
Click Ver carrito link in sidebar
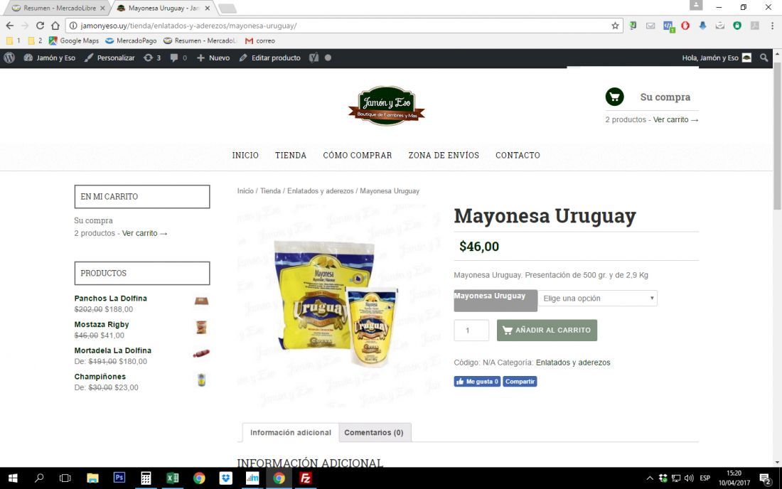(x=144, y=233)
